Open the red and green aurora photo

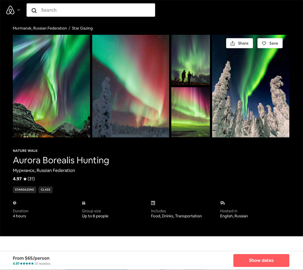point(131,86)
